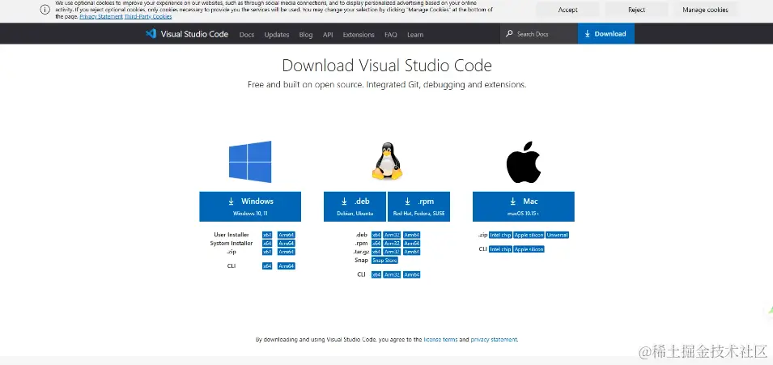Click the Apple logo image
773x365 pixels.
click(524, 163)
